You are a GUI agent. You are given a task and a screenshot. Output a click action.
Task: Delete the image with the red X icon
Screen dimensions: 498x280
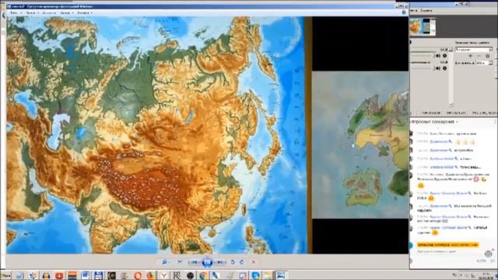point(253,262)
